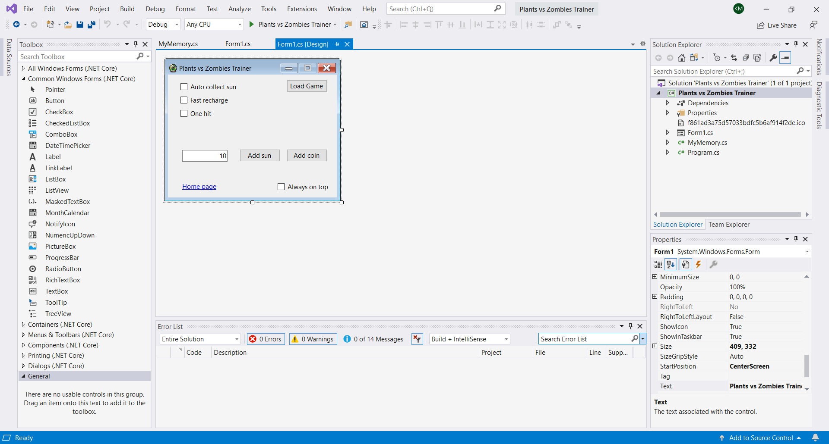The image size is (829, 444).
Task: Check the Fast recharge checkbox
Action: [x=184, y=100]
